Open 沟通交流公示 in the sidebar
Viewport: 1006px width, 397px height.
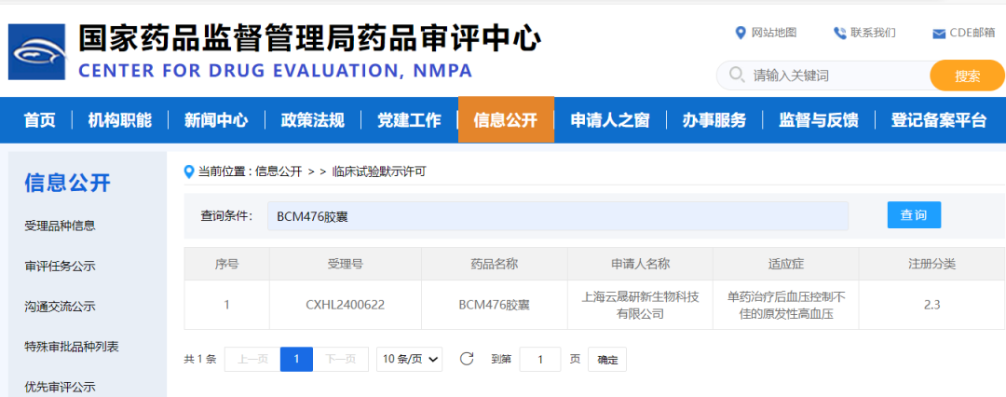coord(60,307)
